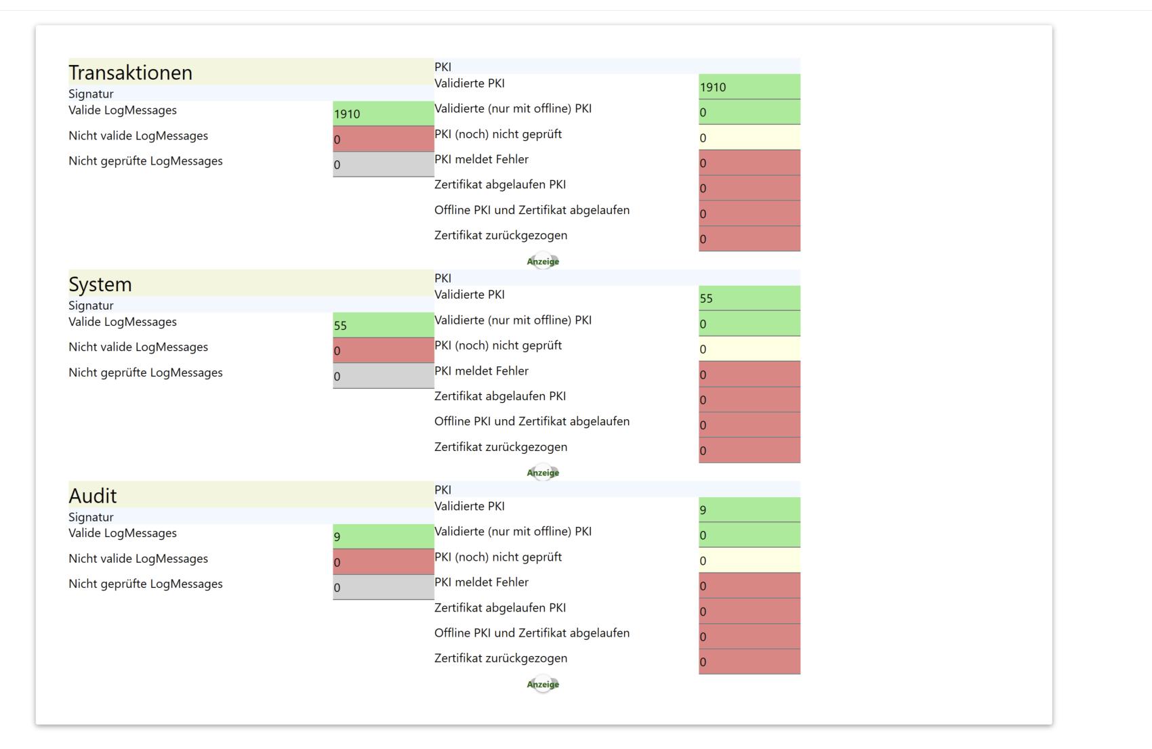Click Transaktionen Nicht valide LogMessages red cell
The image size is (1152, 749).
tap(384, 139)
